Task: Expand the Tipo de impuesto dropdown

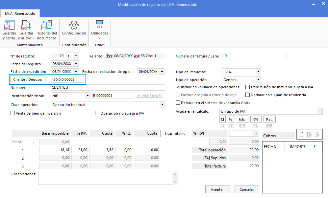Action: [x=258, y=72]
